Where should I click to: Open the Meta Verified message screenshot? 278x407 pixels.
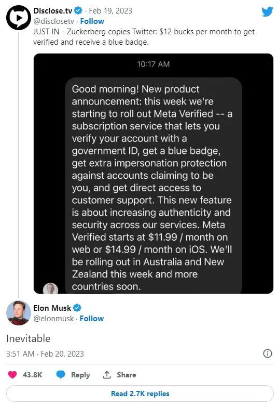[x=154, y=174]
